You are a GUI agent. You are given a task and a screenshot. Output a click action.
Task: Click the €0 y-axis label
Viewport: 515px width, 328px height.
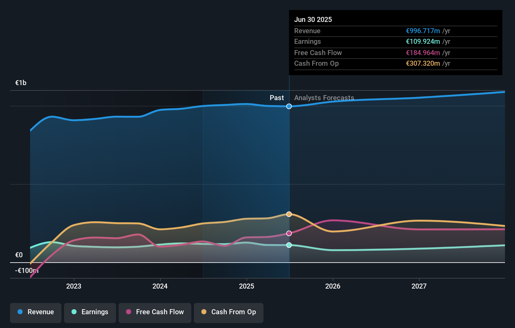pyautogui.click(x=19, y=255)
